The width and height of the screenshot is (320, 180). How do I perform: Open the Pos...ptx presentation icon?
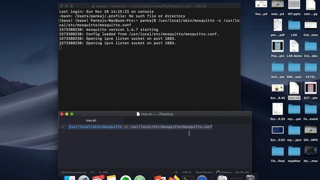click(x=277, y=46)
